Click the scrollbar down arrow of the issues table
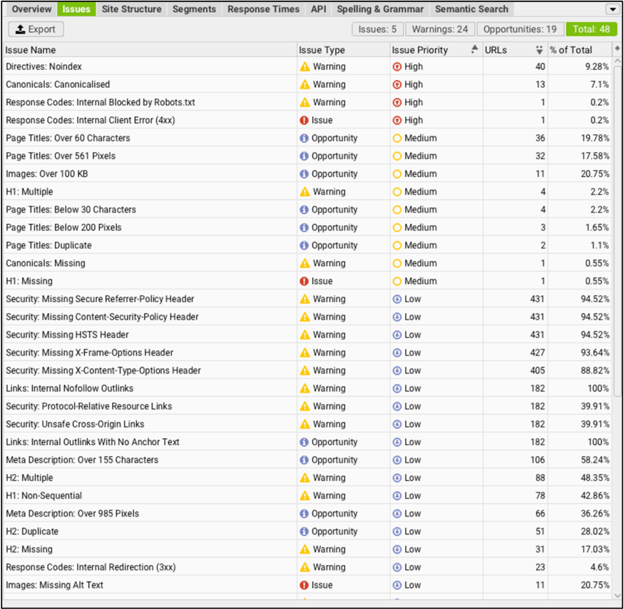 coord(617,595)
